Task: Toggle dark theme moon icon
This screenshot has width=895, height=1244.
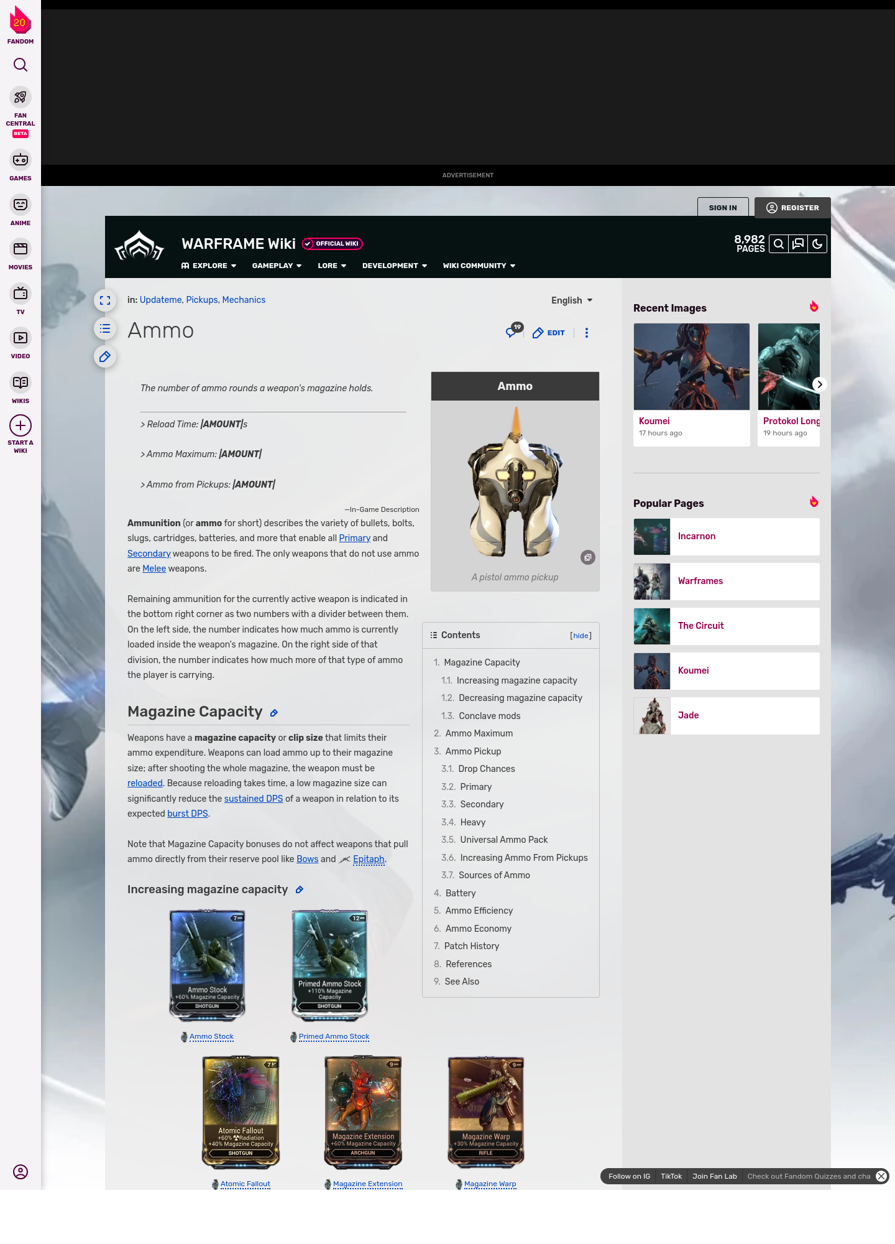Action: [817, 244]
